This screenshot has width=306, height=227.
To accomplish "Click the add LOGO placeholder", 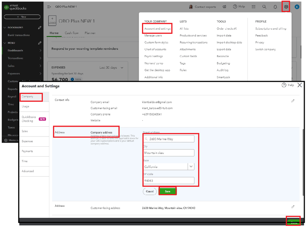I will pos(52,21).
